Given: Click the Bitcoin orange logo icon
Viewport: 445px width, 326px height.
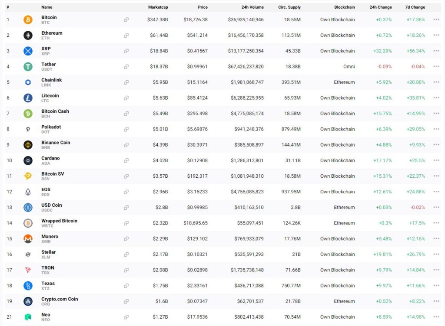Looking at the screenshot, I should click(x=28, y=20).
